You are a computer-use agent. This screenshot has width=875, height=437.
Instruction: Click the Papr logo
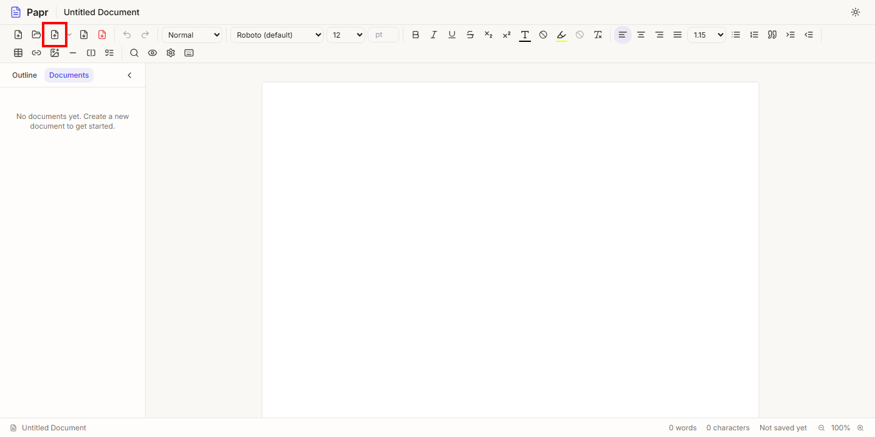pos(29,12)
